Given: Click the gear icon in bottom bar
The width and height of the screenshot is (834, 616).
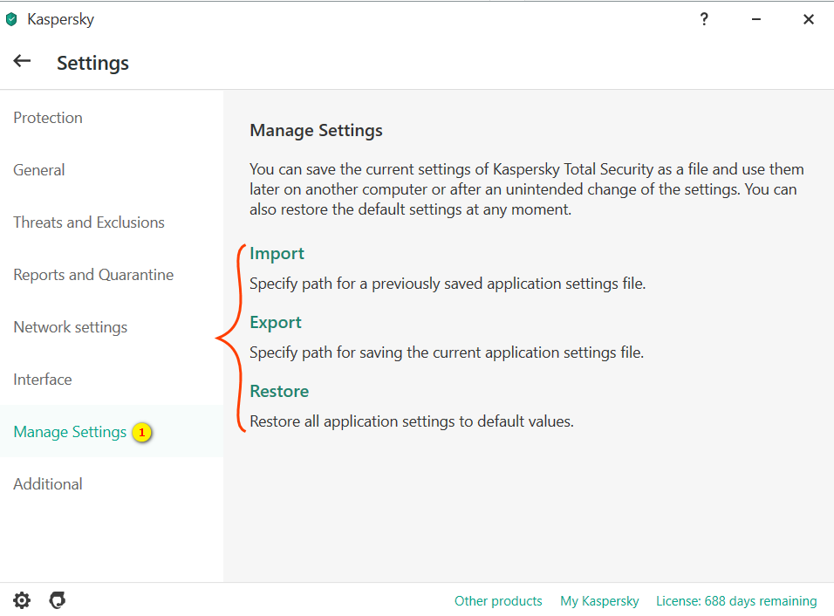Looking at the screenshot, I should 22,600.
